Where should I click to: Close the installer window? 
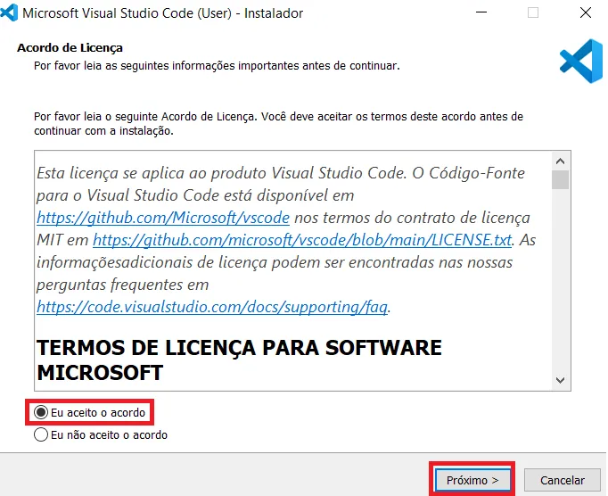click(586, 12)
